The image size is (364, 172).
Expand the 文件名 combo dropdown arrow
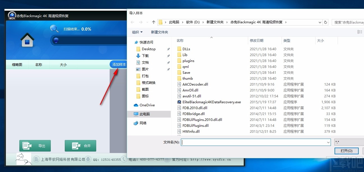(328, 142)
